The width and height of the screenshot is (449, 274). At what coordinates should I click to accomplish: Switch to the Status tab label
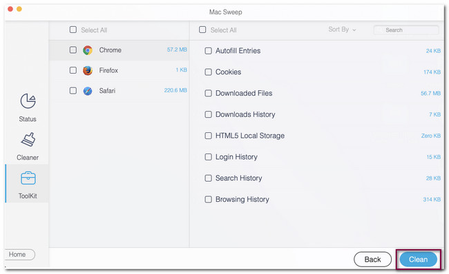pos(28,119)
